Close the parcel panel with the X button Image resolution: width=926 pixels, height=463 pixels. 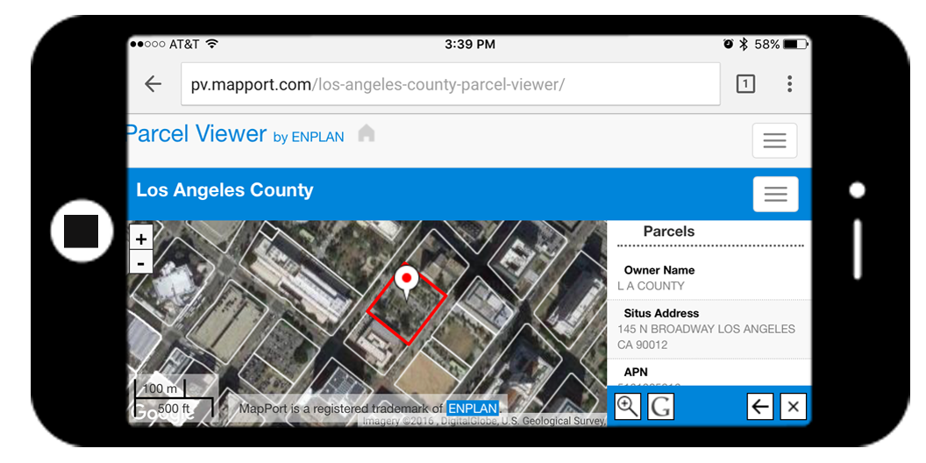pos(793,406)
